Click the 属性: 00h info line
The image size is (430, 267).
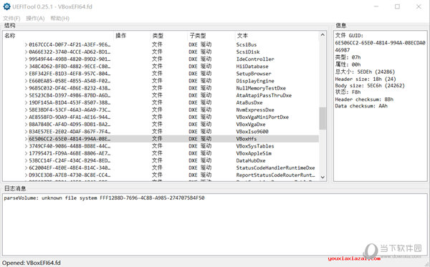click(x=348, y=64)
